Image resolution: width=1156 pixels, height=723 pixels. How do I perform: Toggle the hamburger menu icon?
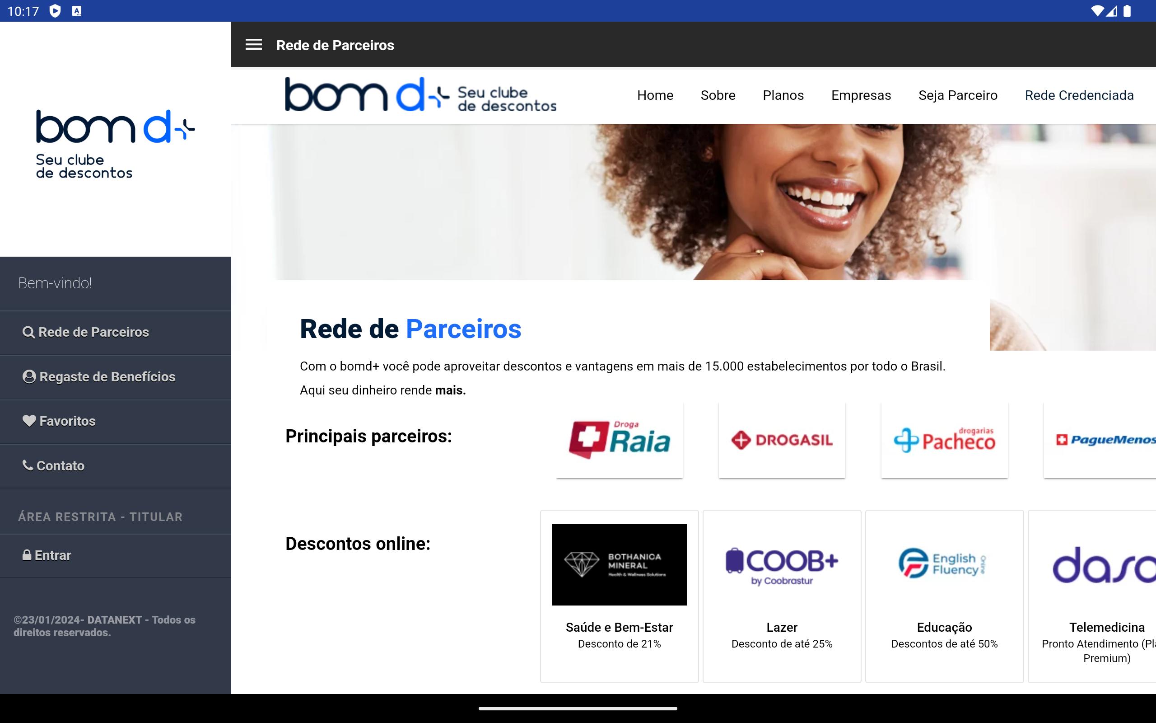(x=254, y=44)
